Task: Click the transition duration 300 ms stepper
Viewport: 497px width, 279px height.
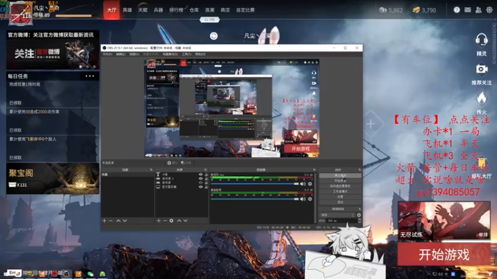Action: click(x=360, y=221)
